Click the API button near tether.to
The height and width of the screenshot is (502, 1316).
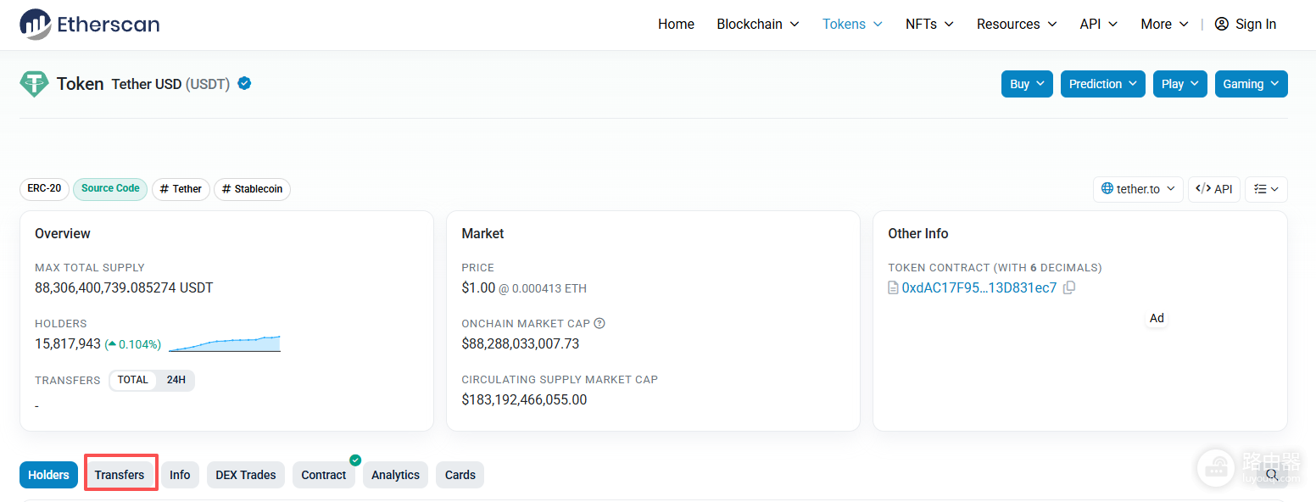point(1214,189)
